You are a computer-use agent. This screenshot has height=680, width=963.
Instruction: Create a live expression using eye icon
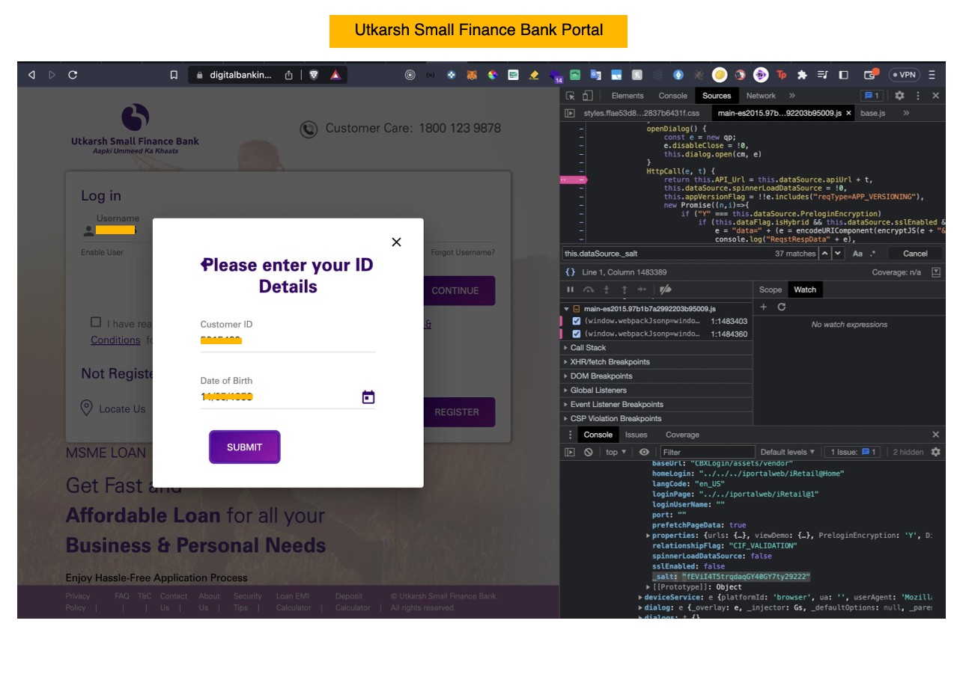(644, 452)
